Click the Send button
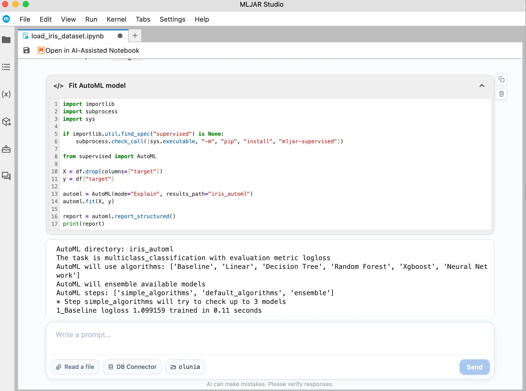The image size is (526, 391). point(474,367)
